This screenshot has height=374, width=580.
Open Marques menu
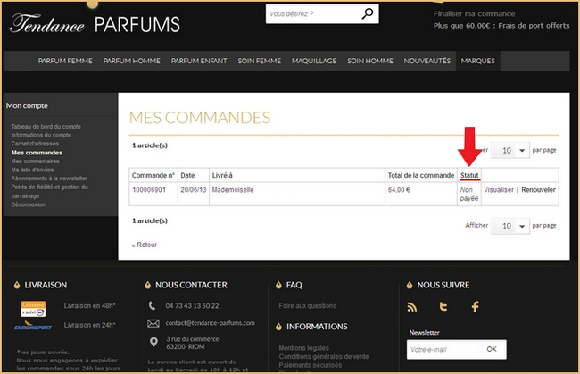pos(478,61)
